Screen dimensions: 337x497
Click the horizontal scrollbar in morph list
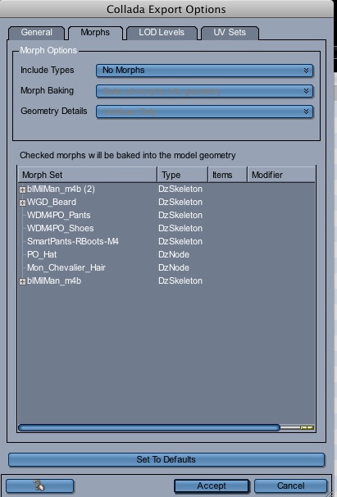(x=149, y=428)
